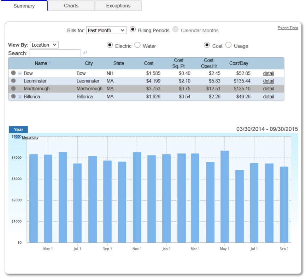Viewport: 306px width, 279px height.
Task: Switch the metric display to Usage
Action: click(229, 45)
